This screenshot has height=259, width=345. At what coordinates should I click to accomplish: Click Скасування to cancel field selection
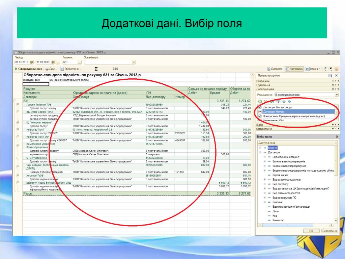point(329,231)
